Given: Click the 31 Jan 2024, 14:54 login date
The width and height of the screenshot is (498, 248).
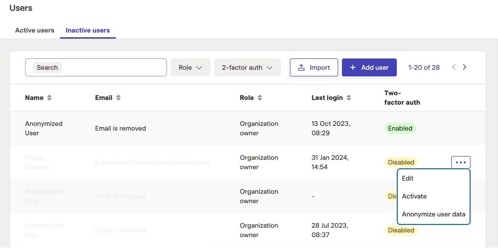Looking at the screenshot, I should 330,163.
